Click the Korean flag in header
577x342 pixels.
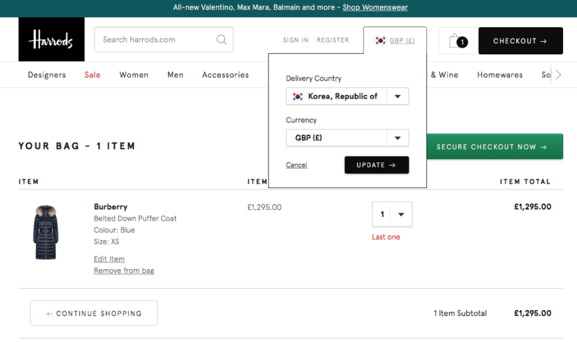point(380,40)
